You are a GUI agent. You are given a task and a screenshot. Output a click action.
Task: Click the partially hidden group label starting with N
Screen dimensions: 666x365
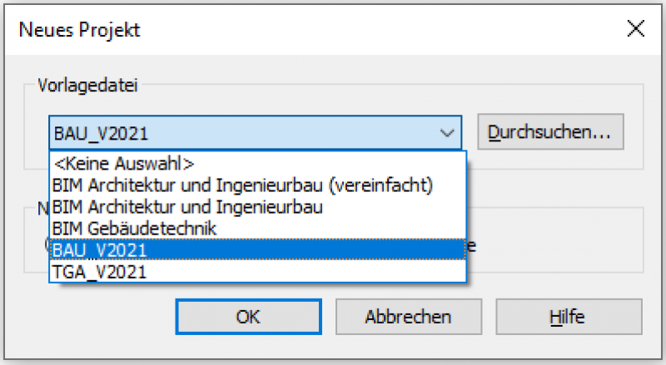click(x=39, y=210)
